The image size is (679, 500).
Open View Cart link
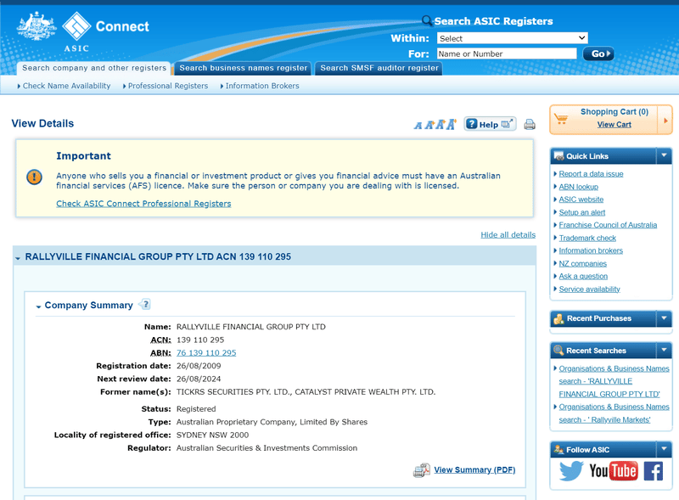pos(614,125)
